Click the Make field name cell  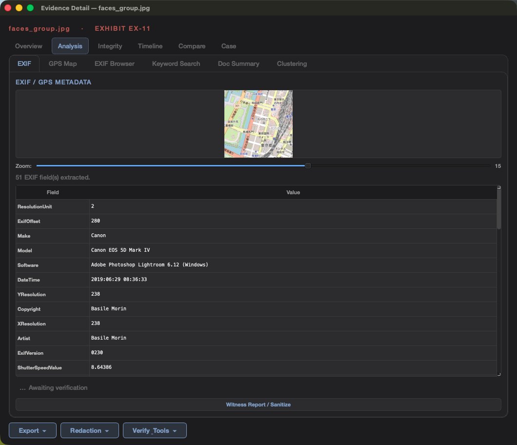coord(53,236)
